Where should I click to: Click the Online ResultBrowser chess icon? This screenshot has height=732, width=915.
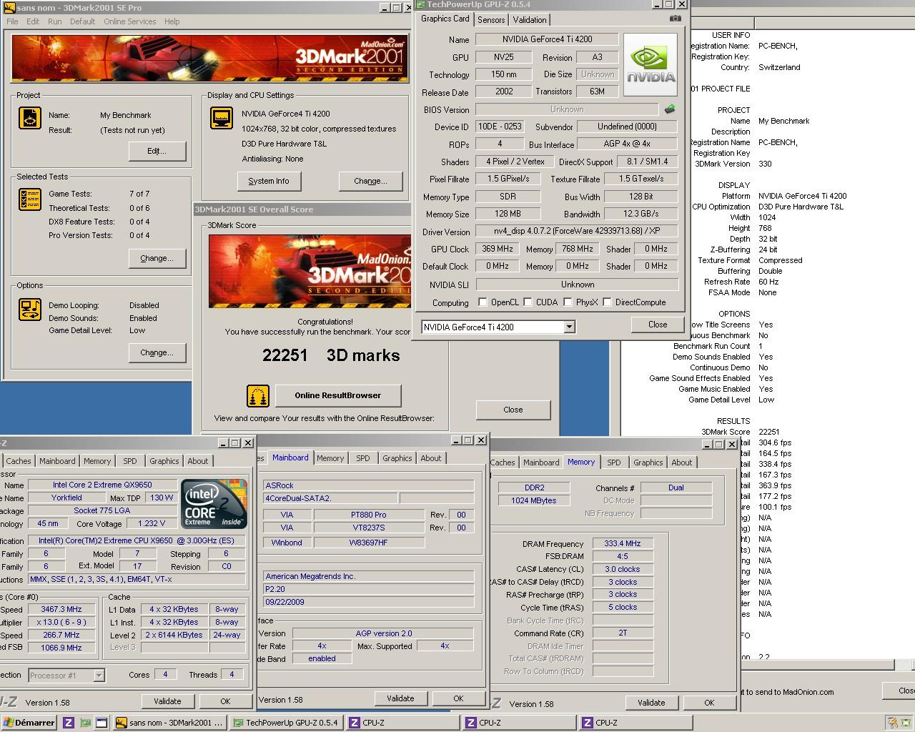(x=258, y=395)
